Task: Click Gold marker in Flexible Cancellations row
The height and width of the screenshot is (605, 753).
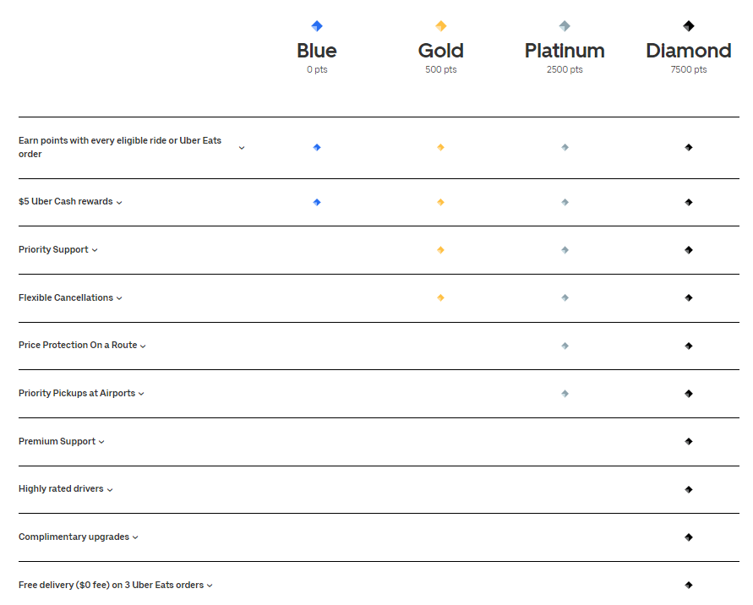Action: [x=440, y=298]
